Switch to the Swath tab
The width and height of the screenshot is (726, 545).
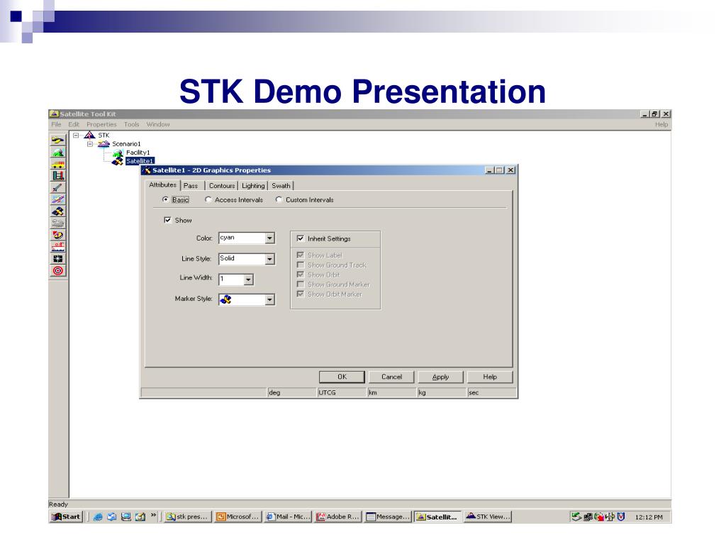pos(281,185)
